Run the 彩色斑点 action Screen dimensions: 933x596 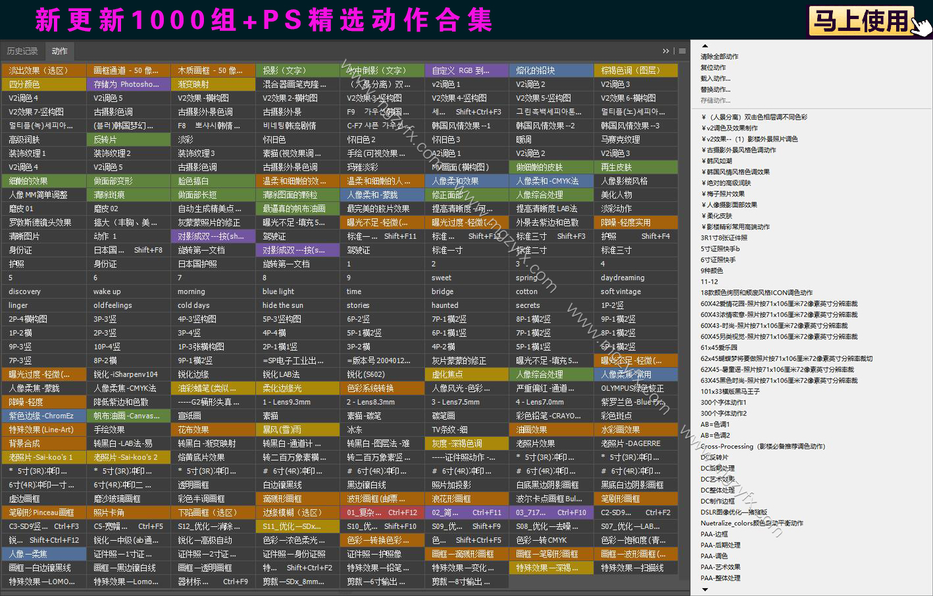pos(636,416)
